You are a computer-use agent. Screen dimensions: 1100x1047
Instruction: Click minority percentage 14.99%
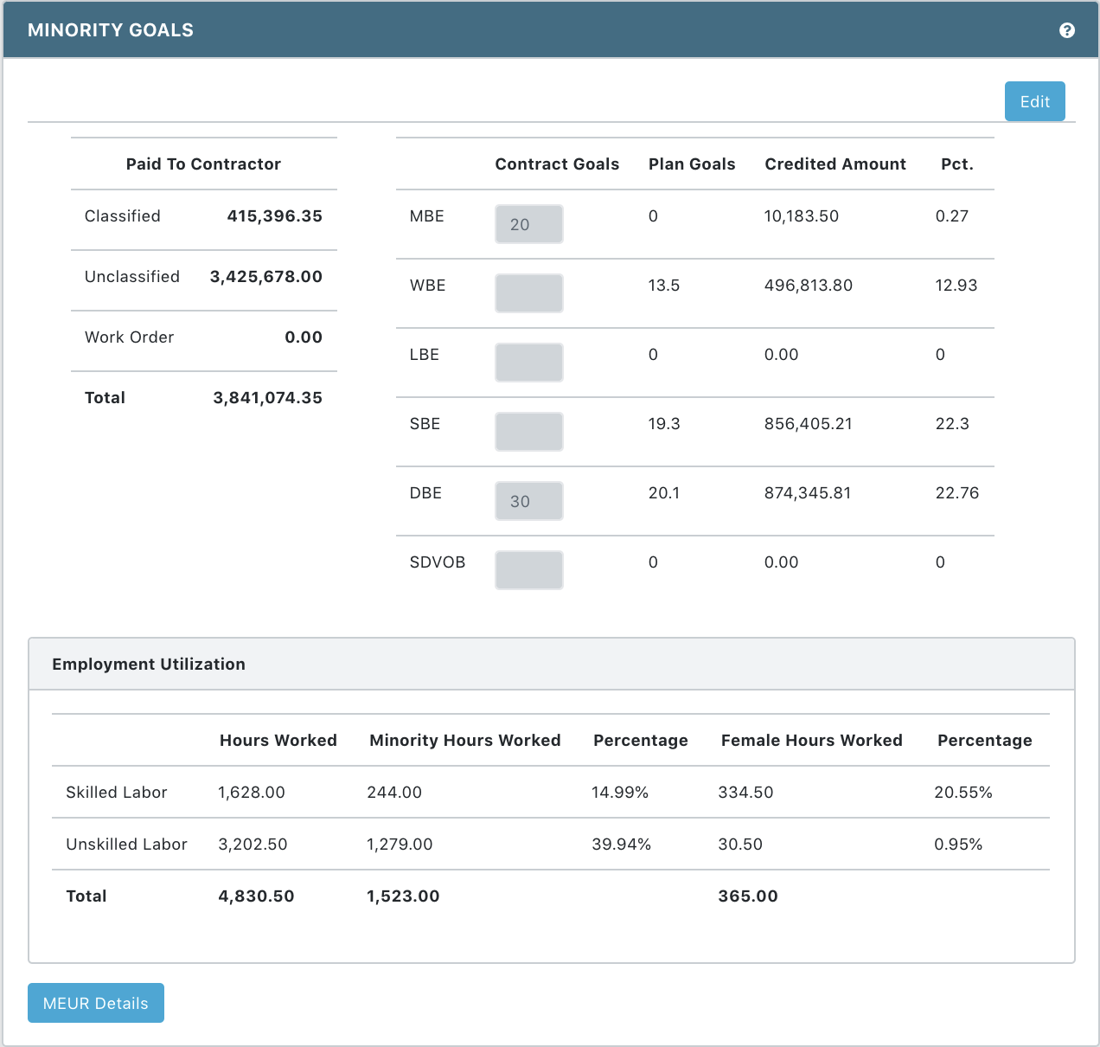tap(620, 793)
